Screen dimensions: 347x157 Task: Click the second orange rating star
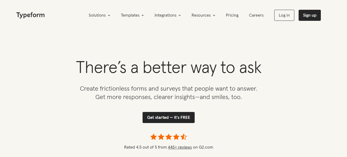click(x=161, y=137)
